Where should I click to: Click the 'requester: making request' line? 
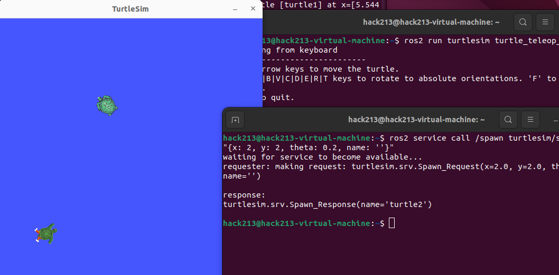391,166
